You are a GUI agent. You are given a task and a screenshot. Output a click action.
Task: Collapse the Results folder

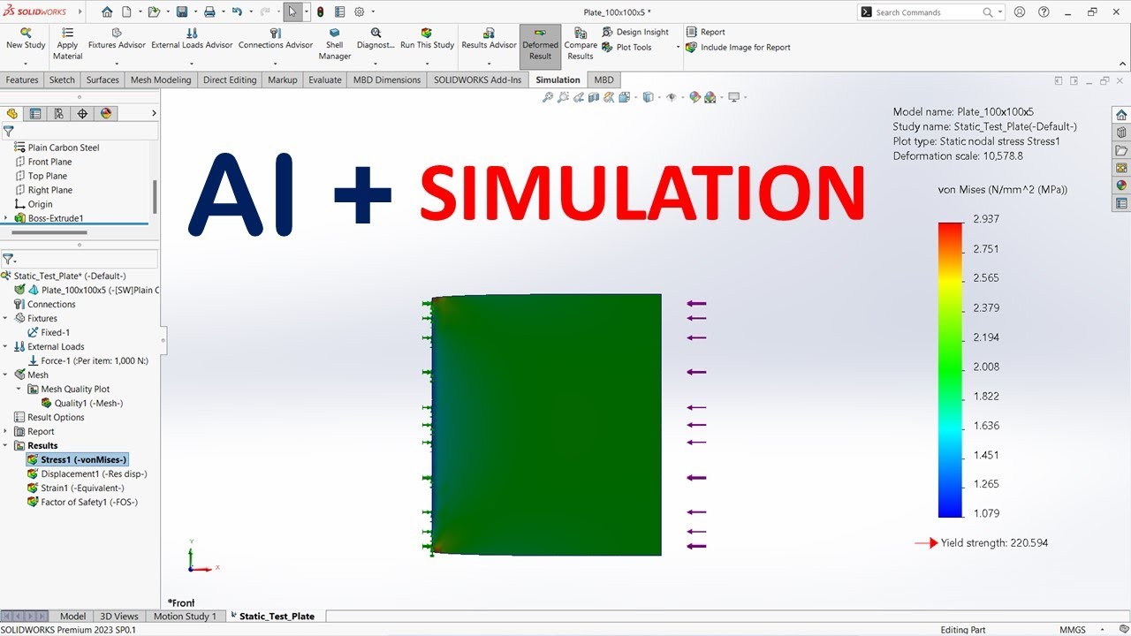[x=6, y=445]
